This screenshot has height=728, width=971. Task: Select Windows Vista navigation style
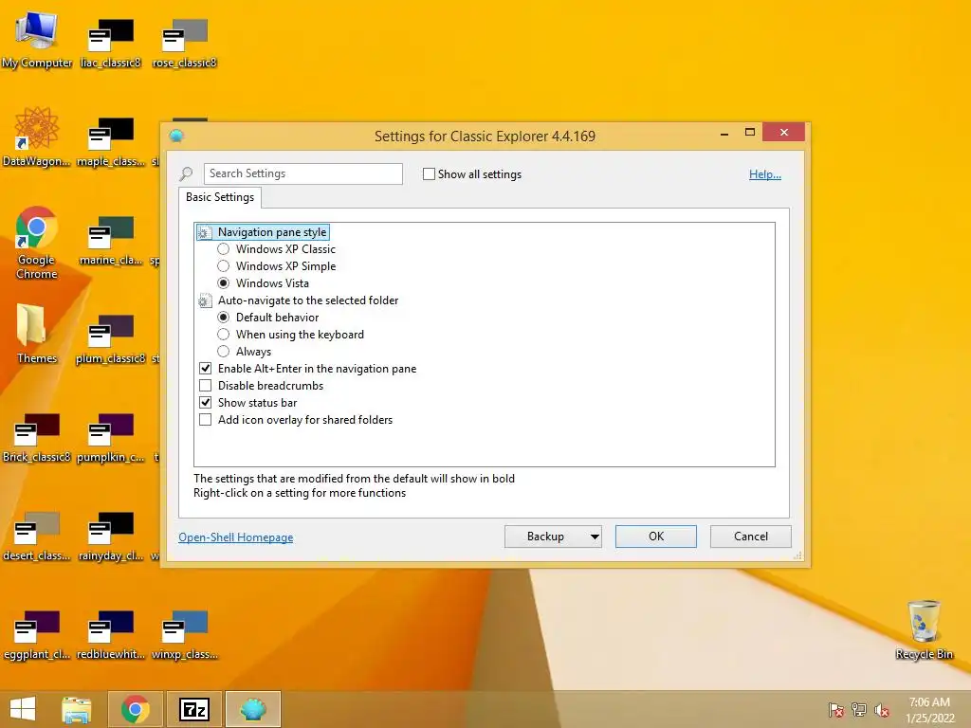(224, 282)
